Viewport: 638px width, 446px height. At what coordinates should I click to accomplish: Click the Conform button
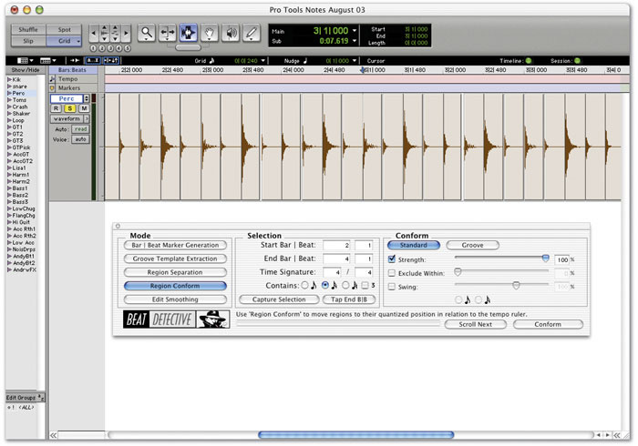click(x=548, y=324)
